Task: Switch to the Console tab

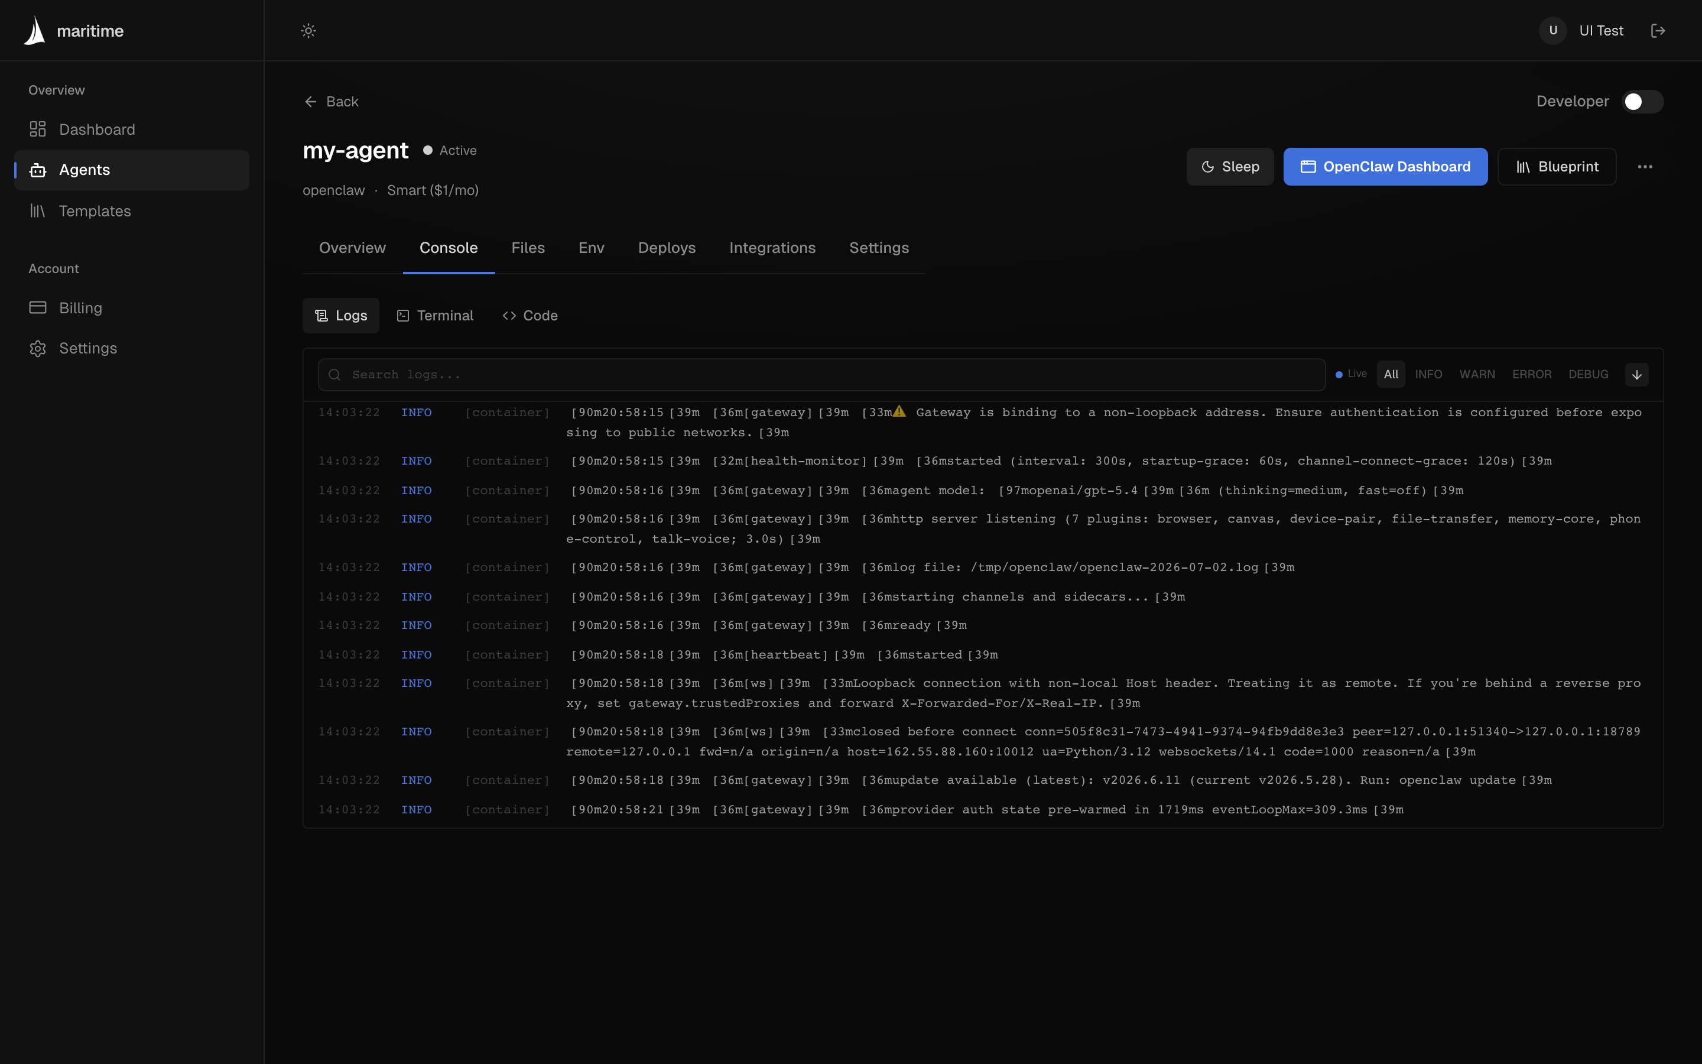Action: (x=449, y=248)
